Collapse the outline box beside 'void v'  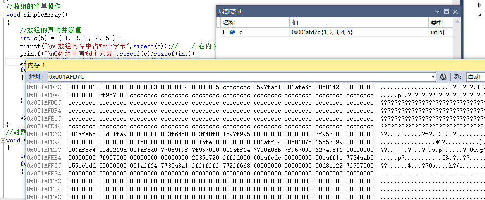pos(3,140)
